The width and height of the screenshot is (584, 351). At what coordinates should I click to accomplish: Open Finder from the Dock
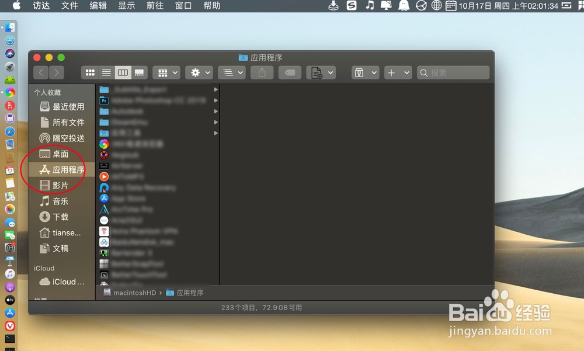(10, 27)
